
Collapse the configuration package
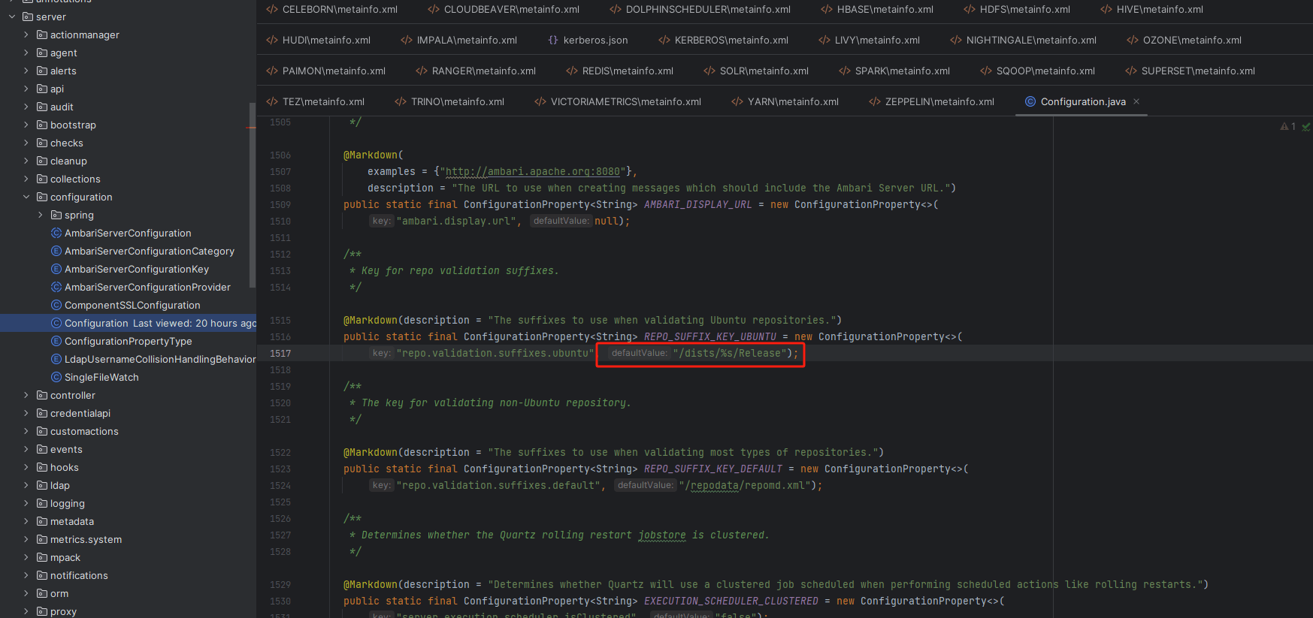click(26, 197)
